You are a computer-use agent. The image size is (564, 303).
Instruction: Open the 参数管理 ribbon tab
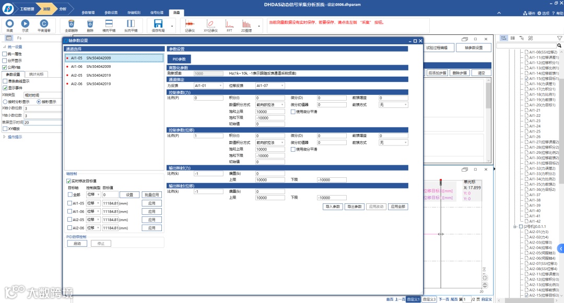tap(88, 13)
